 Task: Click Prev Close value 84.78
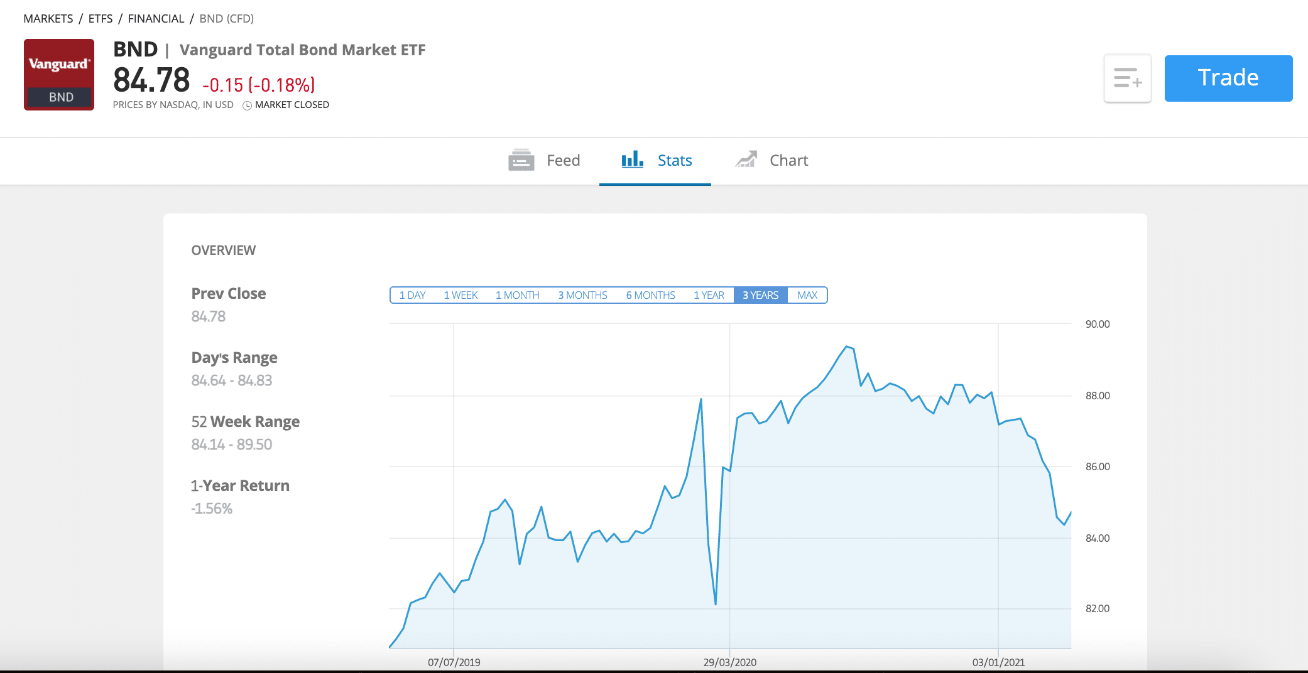pos(208,316)
